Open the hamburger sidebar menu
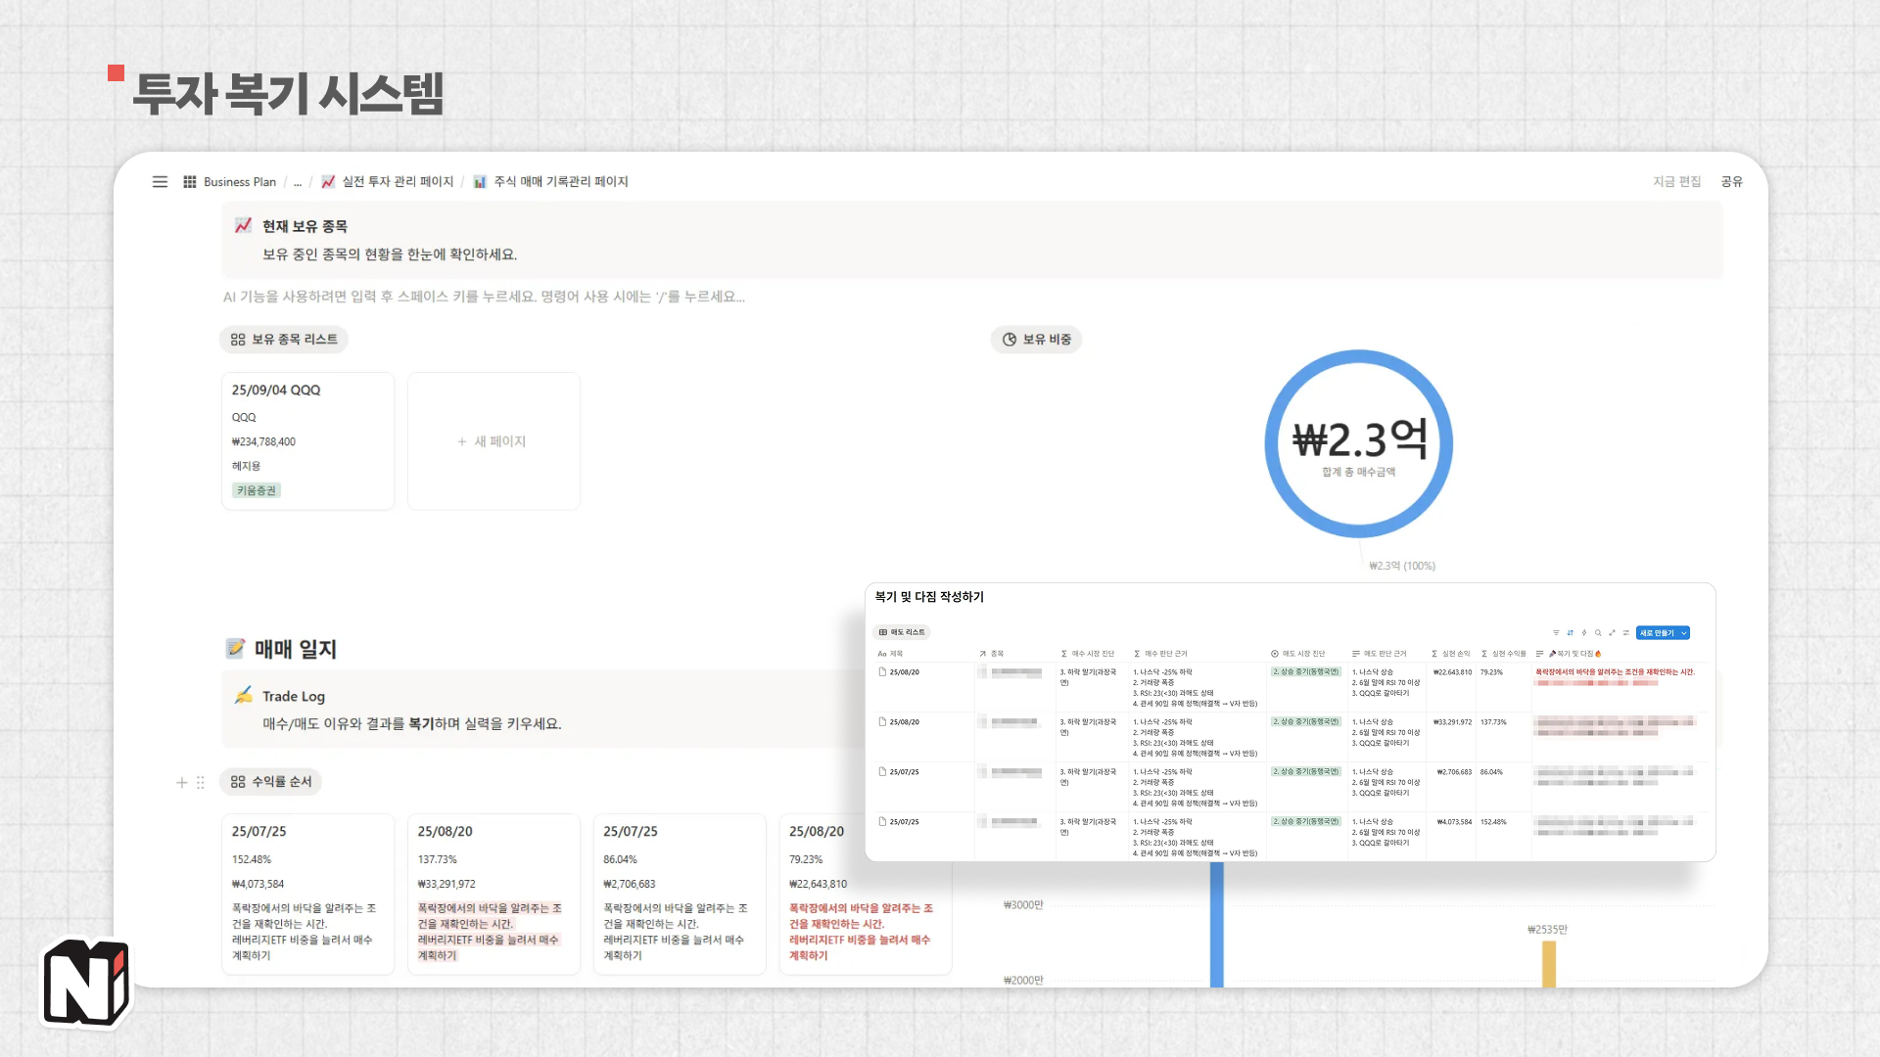The width and height of the screenshot is (1880, 1057). pos(160,182)
